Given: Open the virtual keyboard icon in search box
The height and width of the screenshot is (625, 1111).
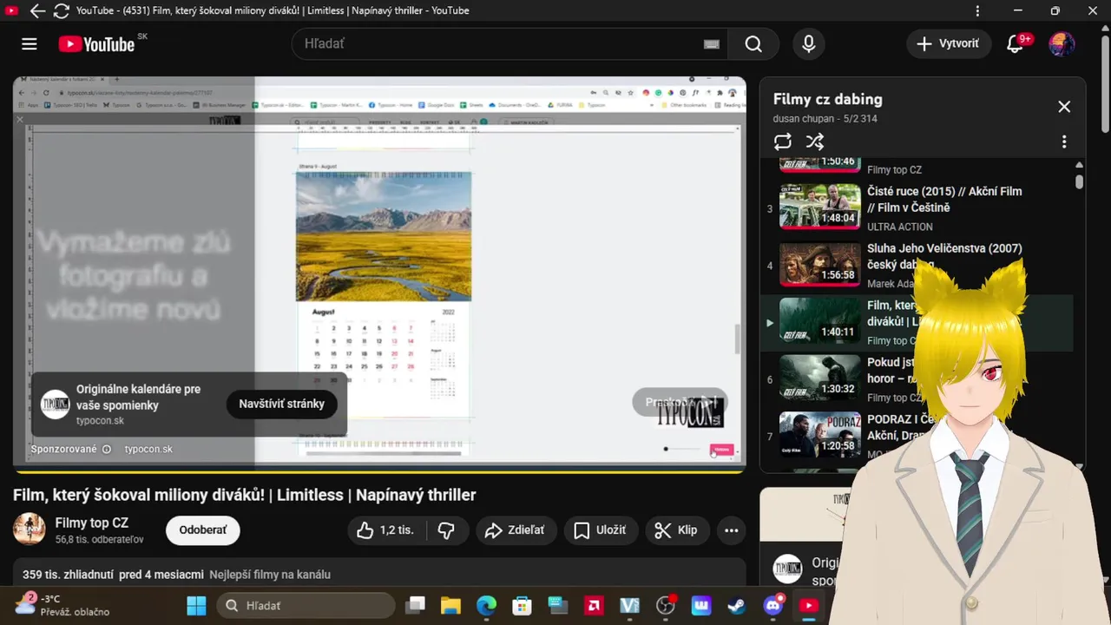Looking at the screenshot, I should pyautogui.click(x=712, y=44).
